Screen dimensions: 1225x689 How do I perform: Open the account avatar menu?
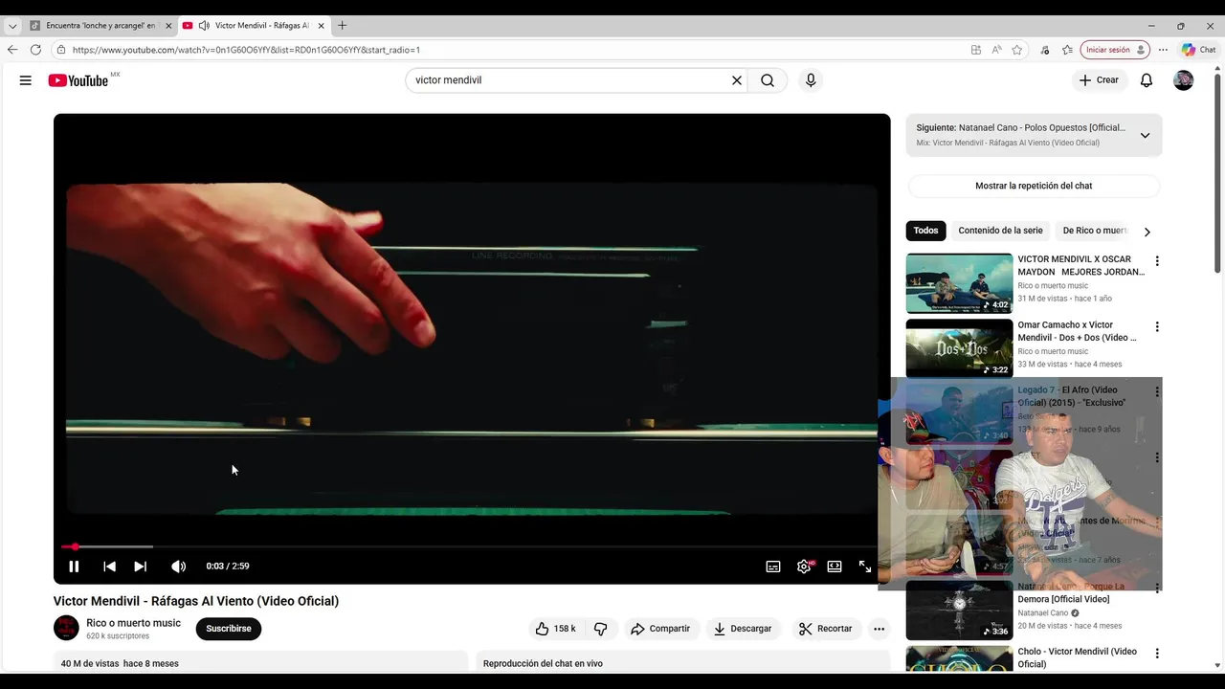tap(1184, 80)
